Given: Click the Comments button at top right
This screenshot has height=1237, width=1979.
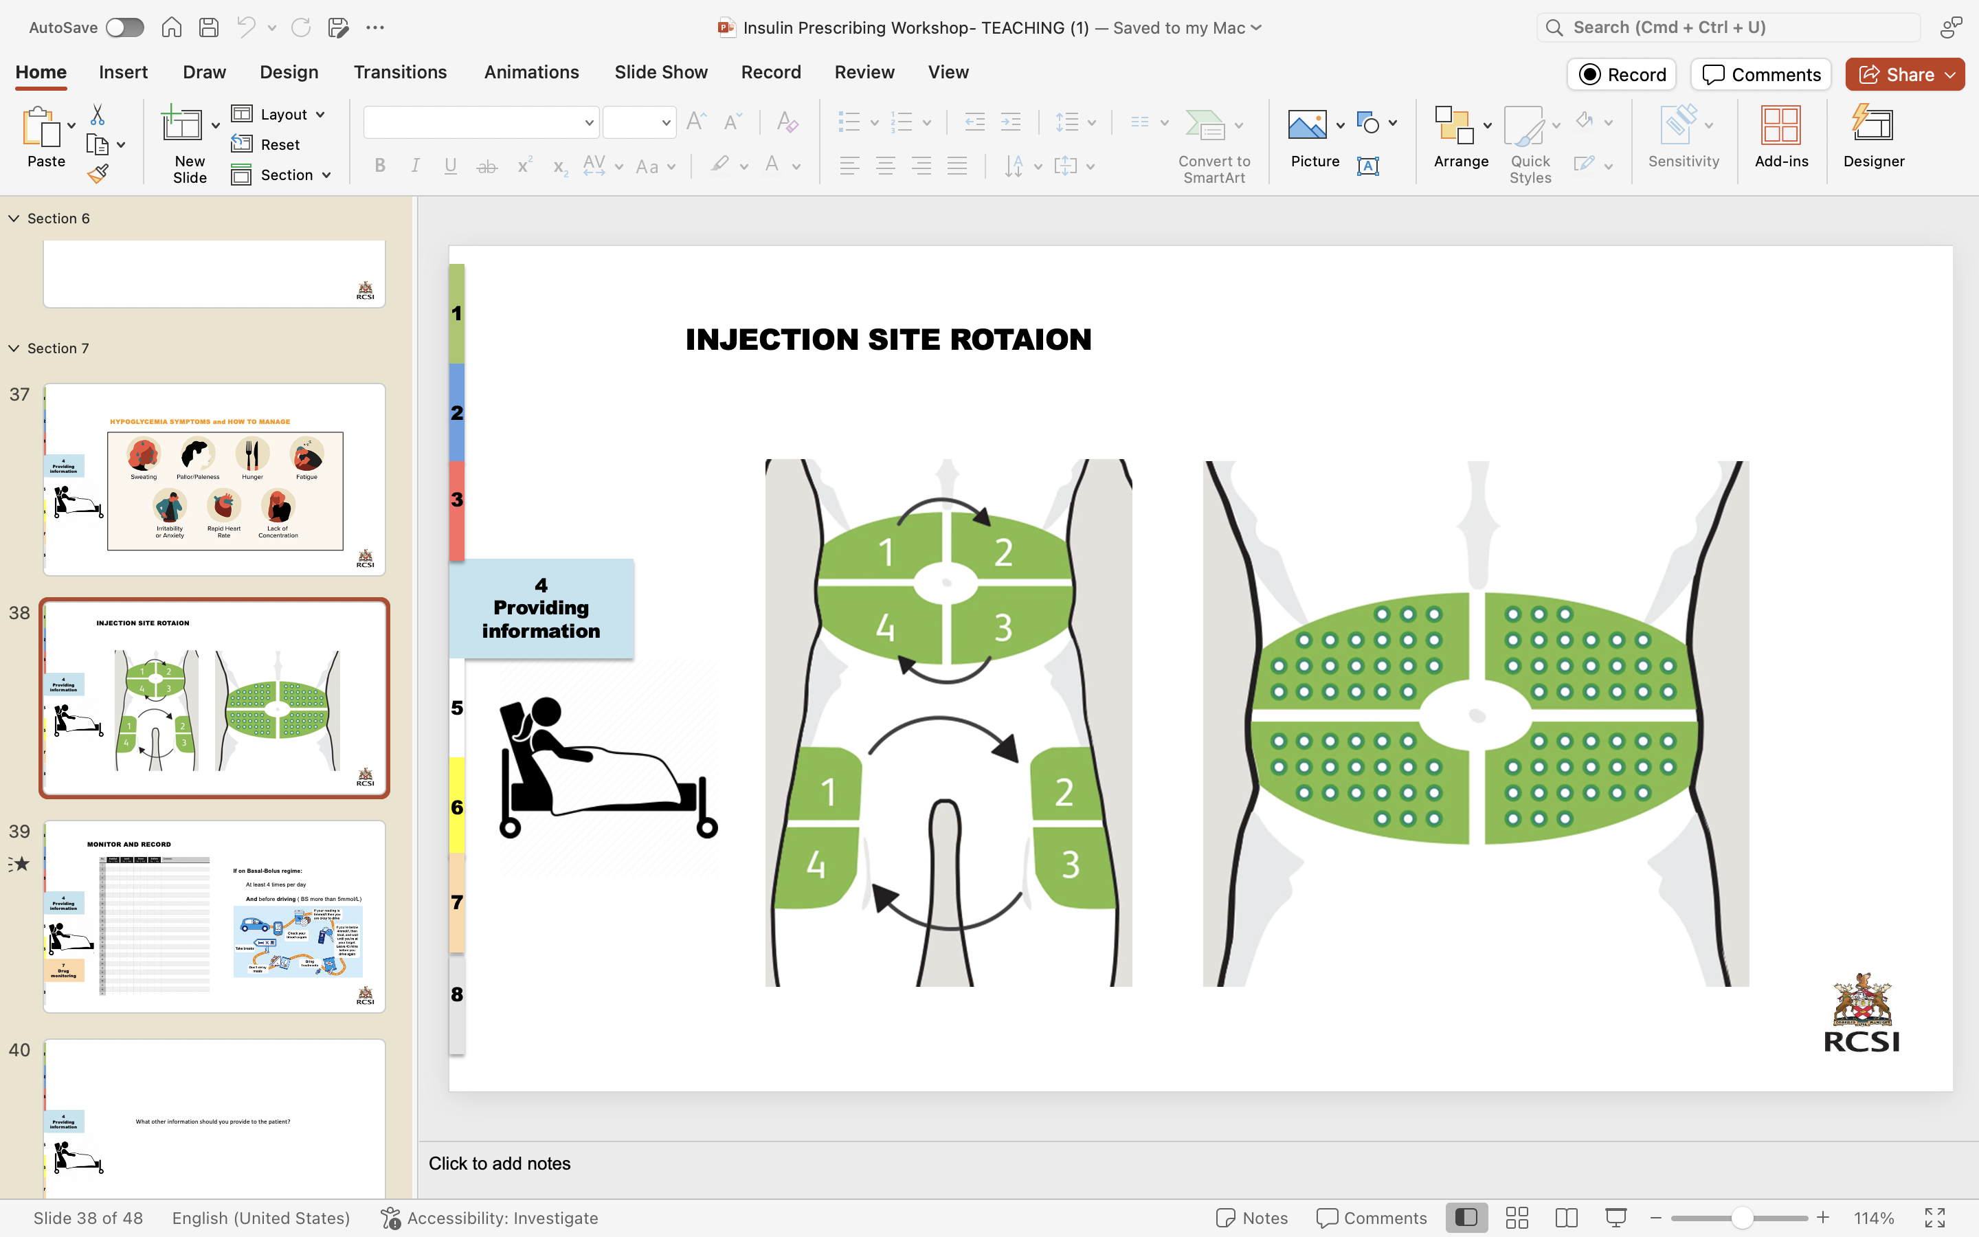Looking at the screenshot, I should 1760,74.
